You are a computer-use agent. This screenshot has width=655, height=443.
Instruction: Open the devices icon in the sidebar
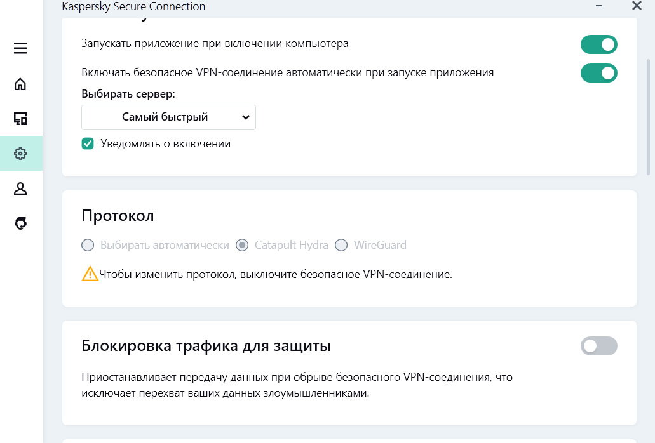(20, 119)
